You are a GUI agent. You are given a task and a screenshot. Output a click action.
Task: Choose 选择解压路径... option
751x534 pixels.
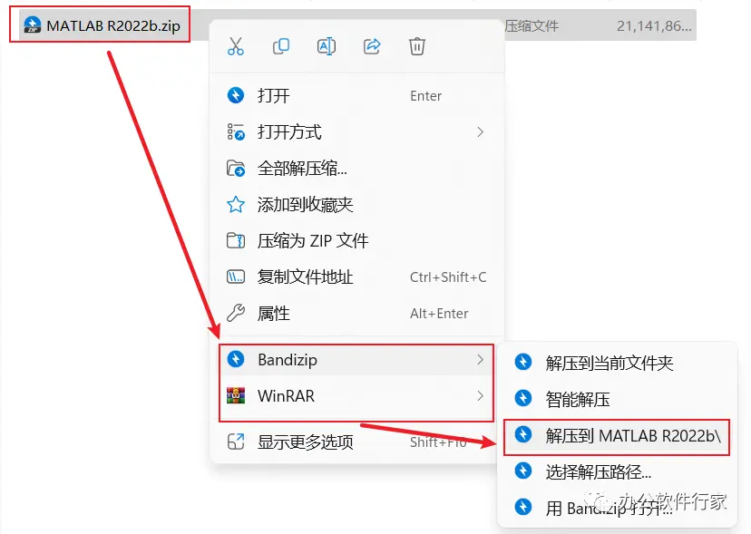[617, 471]
